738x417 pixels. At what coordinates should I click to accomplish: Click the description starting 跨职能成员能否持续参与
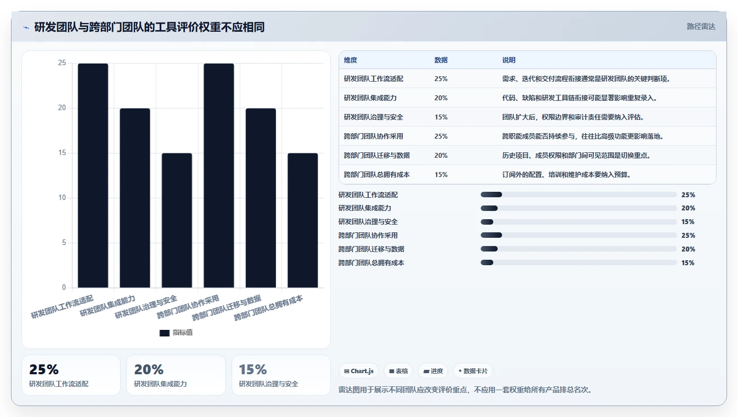coord(583,136)
